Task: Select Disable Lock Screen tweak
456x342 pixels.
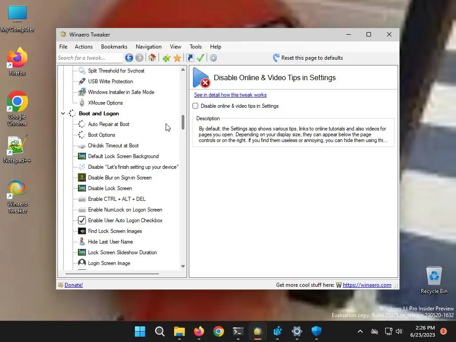Action: click(x=110, y=188)
